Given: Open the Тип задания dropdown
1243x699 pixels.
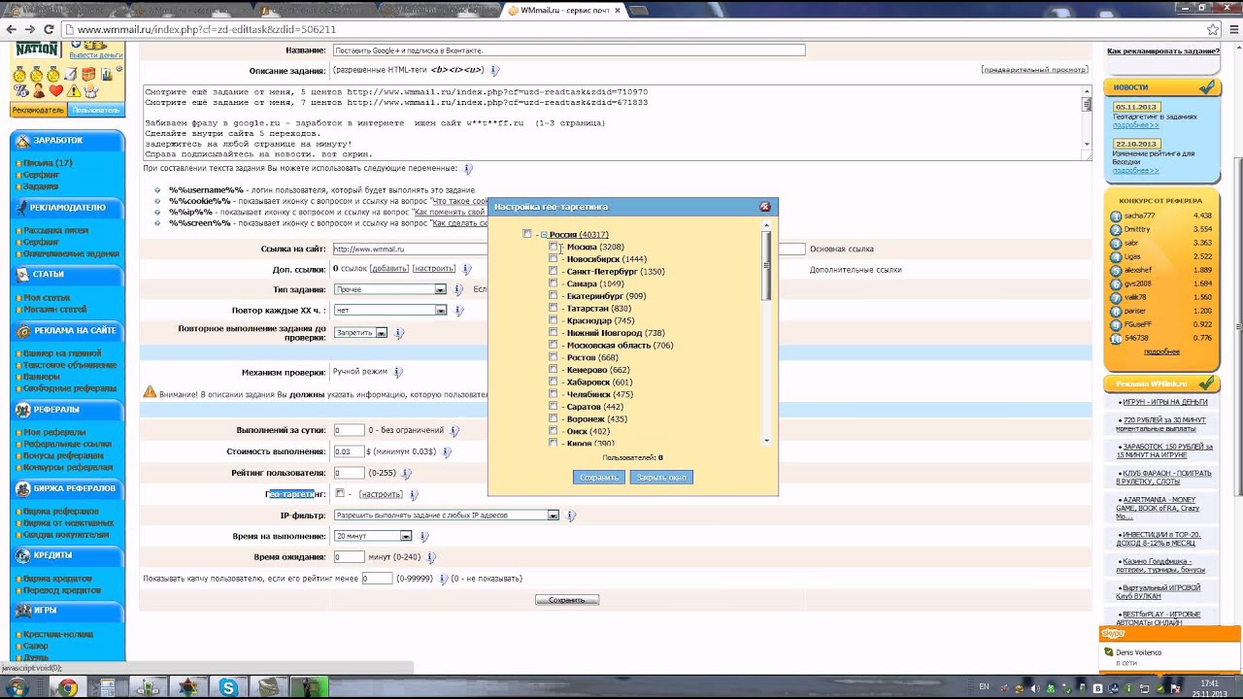Looking at the screenshot, I should pyautogui.click(x=389, y=289).
